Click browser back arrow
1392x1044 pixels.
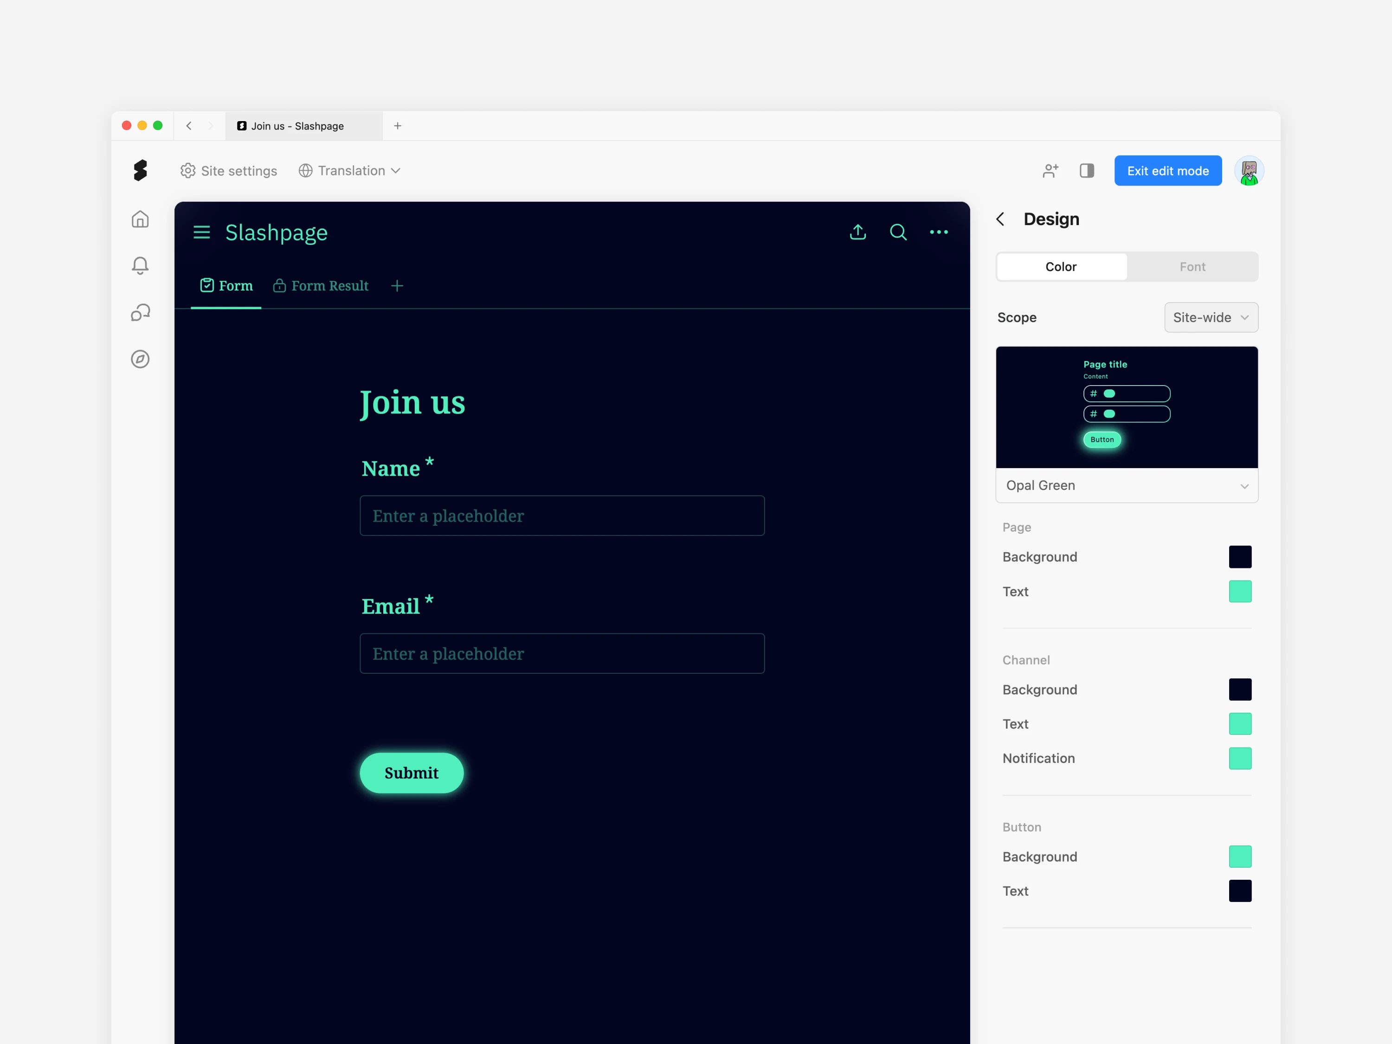[x=189, y=126]
